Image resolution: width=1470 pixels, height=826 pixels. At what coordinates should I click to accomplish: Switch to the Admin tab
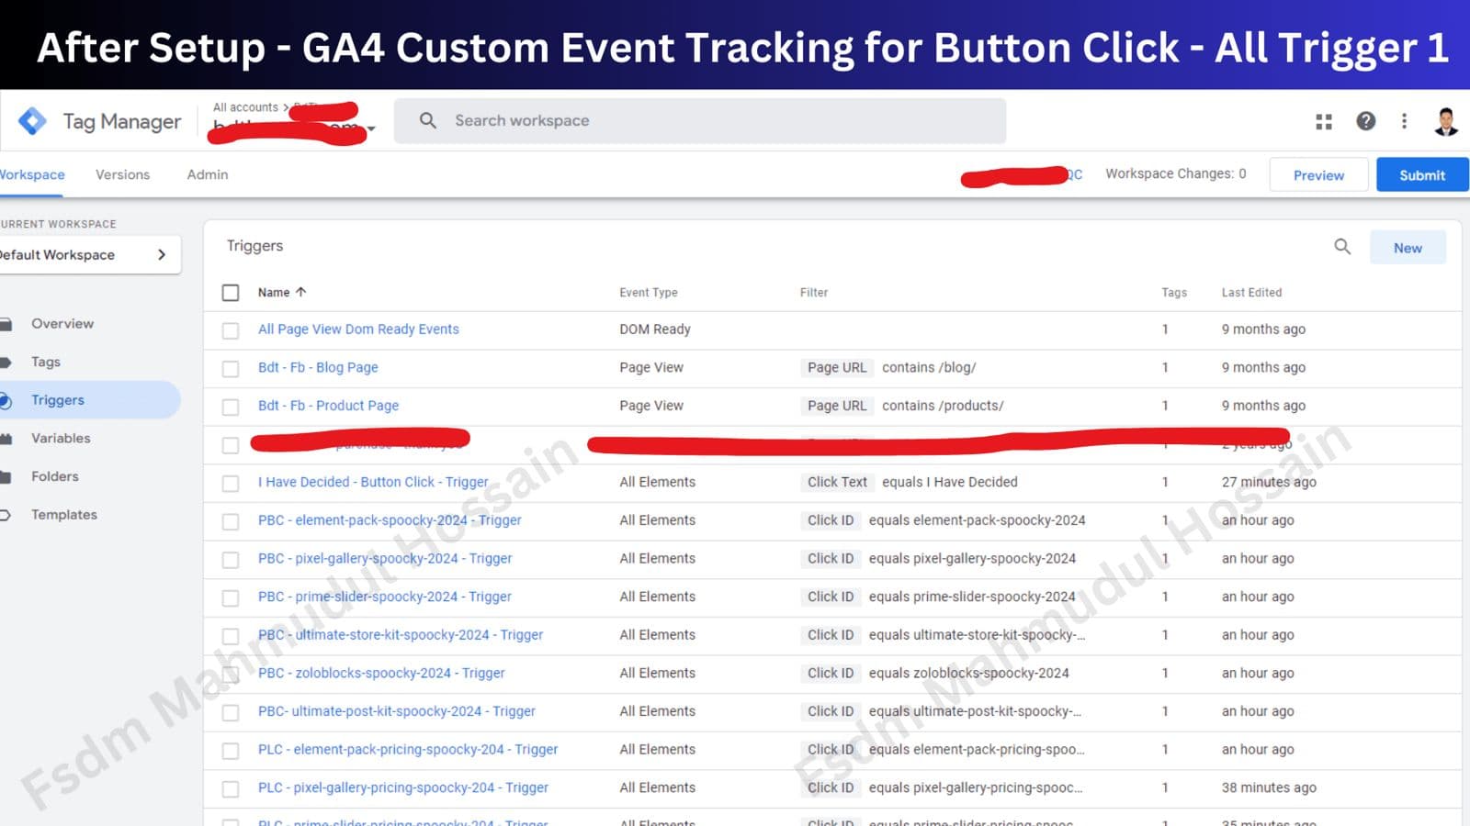[x=208, y=174]
